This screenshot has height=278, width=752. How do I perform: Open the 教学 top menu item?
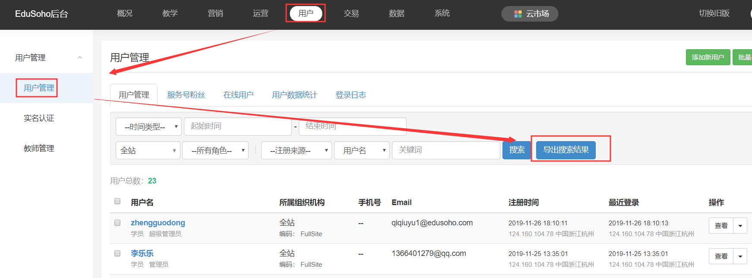[170, 13]
